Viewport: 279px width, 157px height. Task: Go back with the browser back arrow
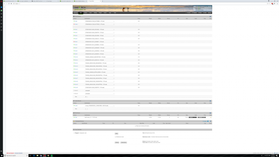(x=4, y=4)
